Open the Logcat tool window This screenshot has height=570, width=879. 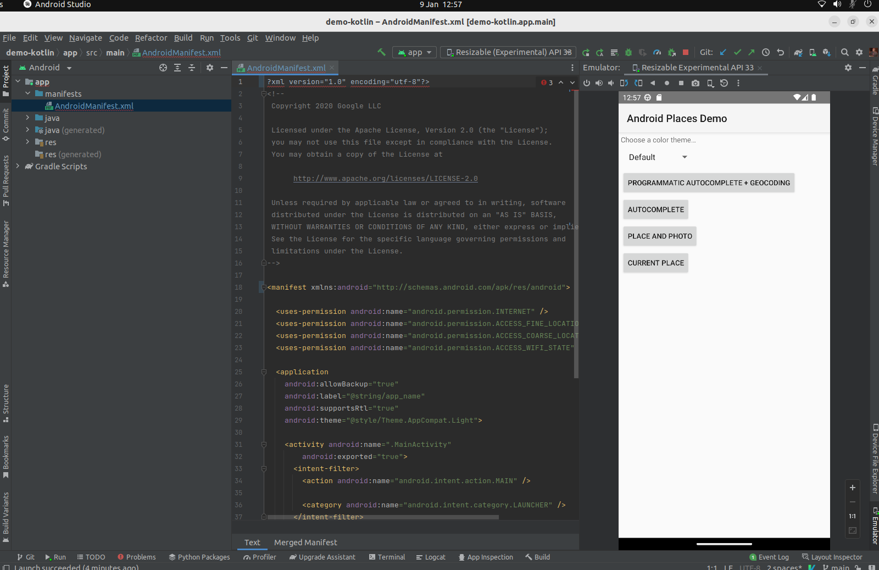click(x=431, y=557)
